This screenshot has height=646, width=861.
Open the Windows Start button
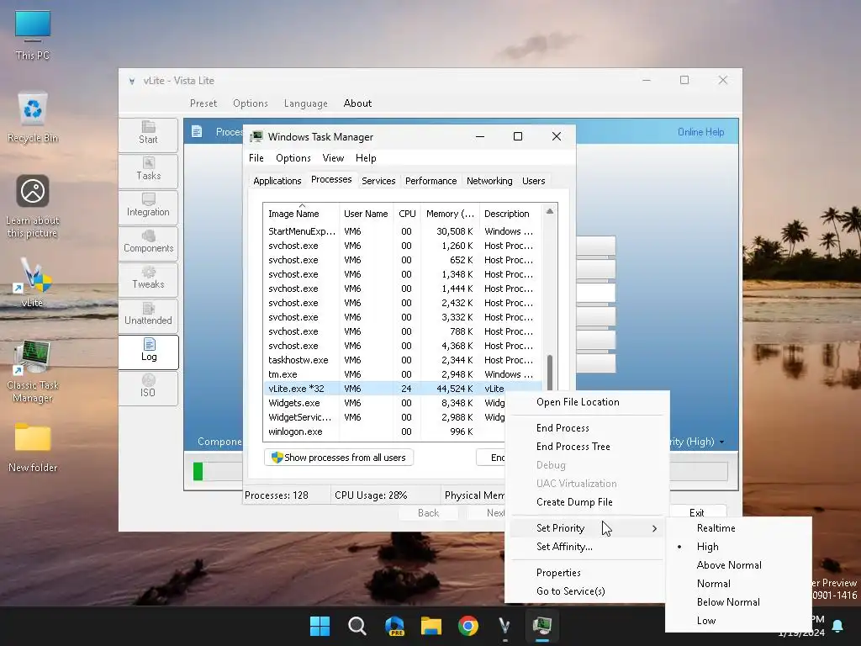tap(320, 626)
